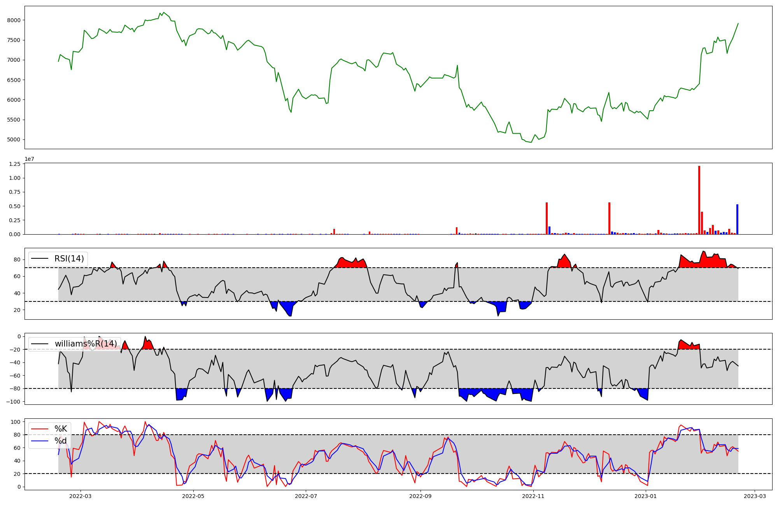The width and height of the screenshot is (778, 505).
Task: Click the tall blue volume bar at far right
Action: coord(737,219)
